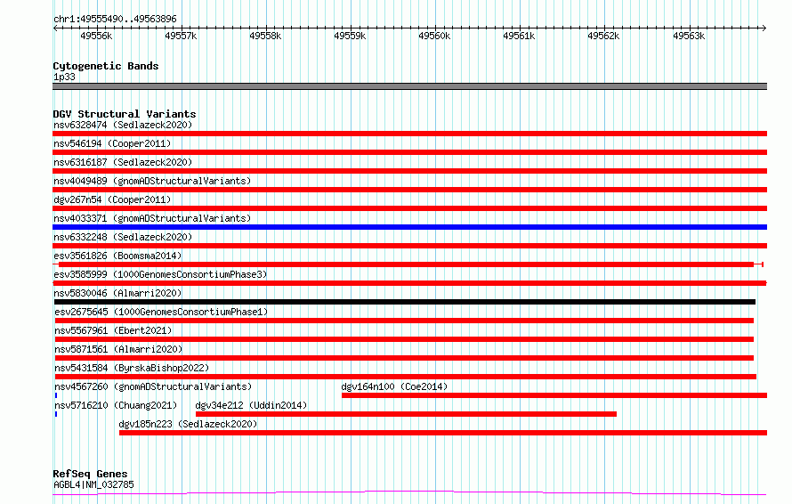
Task: Click the red esv3561826 bar with whiskers
Action: (408, 264)
